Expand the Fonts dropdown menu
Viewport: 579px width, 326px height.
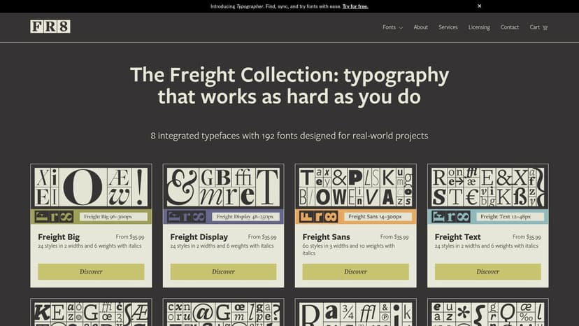392,27
